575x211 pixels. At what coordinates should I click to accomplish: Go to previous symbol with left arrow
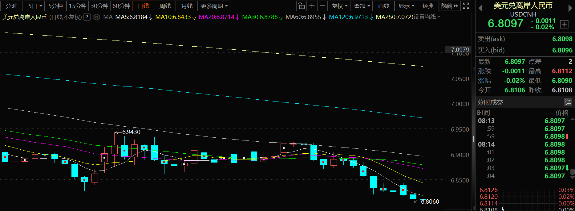click(x=480, y=8)
